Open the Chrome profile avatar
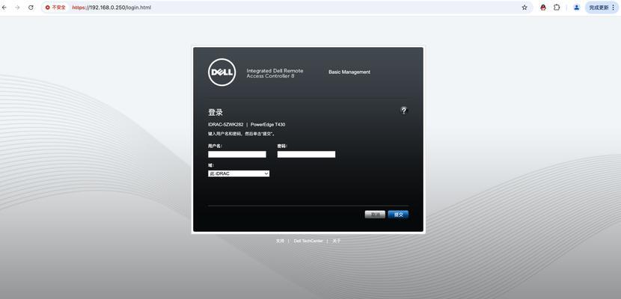This screenshot has width=621, height=299. tap(577, 7)
